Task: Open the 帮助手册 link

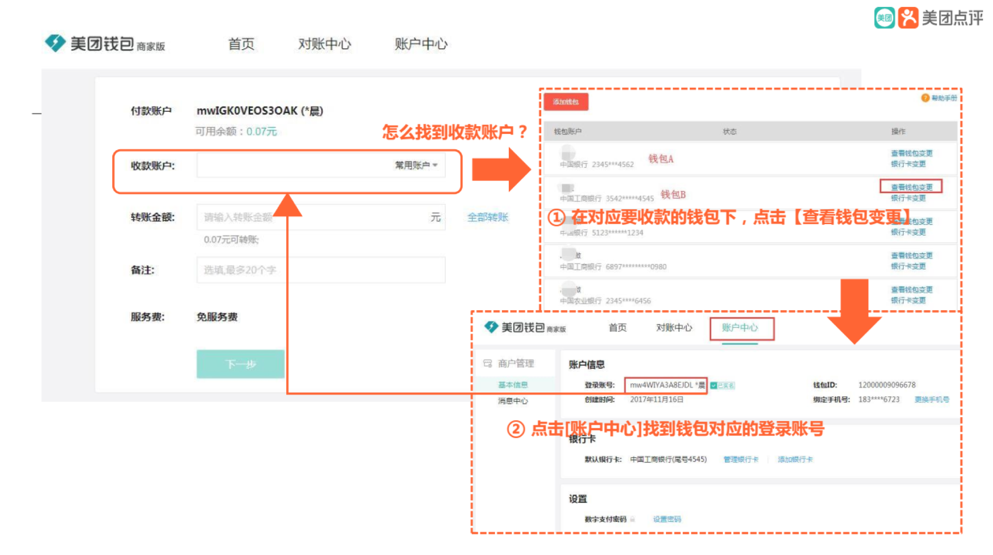Action: pyautogui.click(x=944, y=98)
